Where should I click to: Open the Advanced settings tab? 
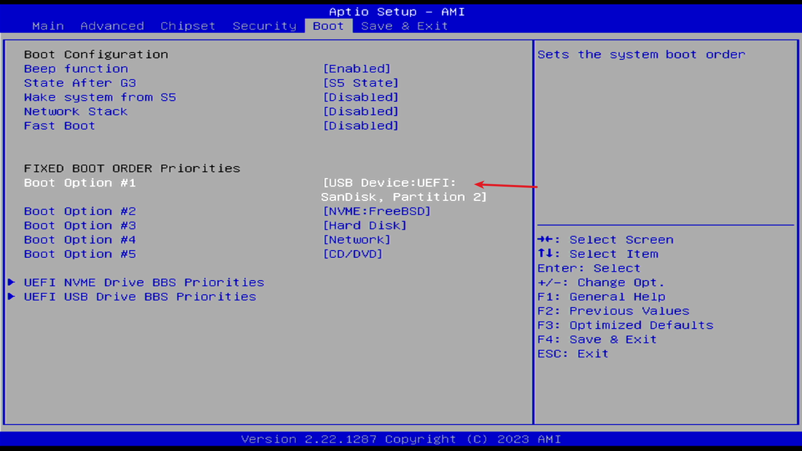point(112,26)
